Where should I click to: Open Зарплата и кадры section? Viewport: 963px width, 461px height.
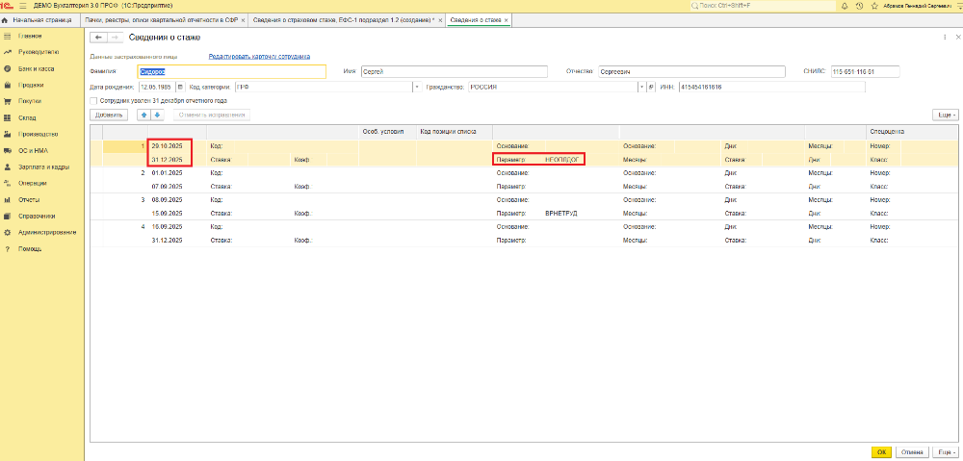(41, 166)
